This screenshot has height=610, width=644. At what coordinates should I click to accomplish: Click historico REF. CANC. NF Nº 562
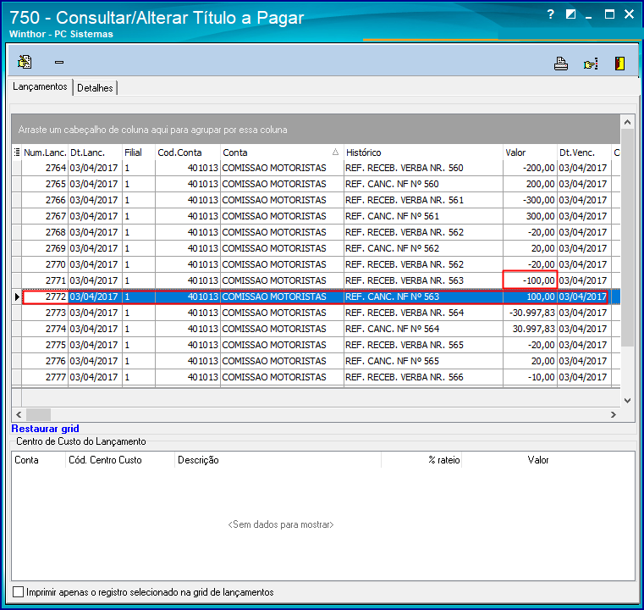point(392,248)
